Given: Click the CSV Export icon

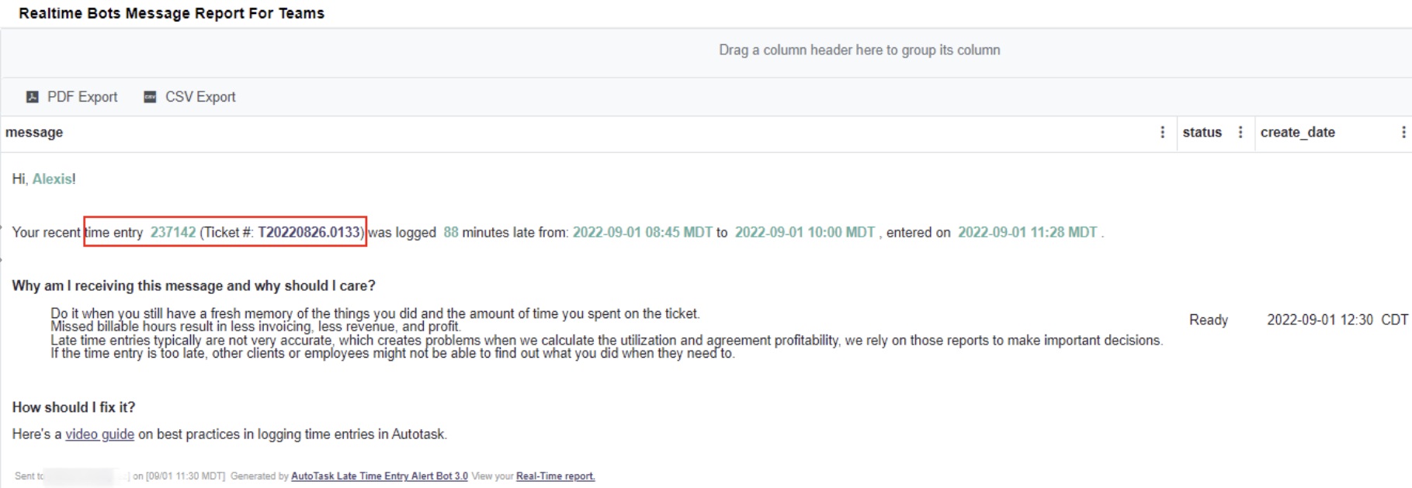Looking at the screenshot, I should (x=150, y=97).
